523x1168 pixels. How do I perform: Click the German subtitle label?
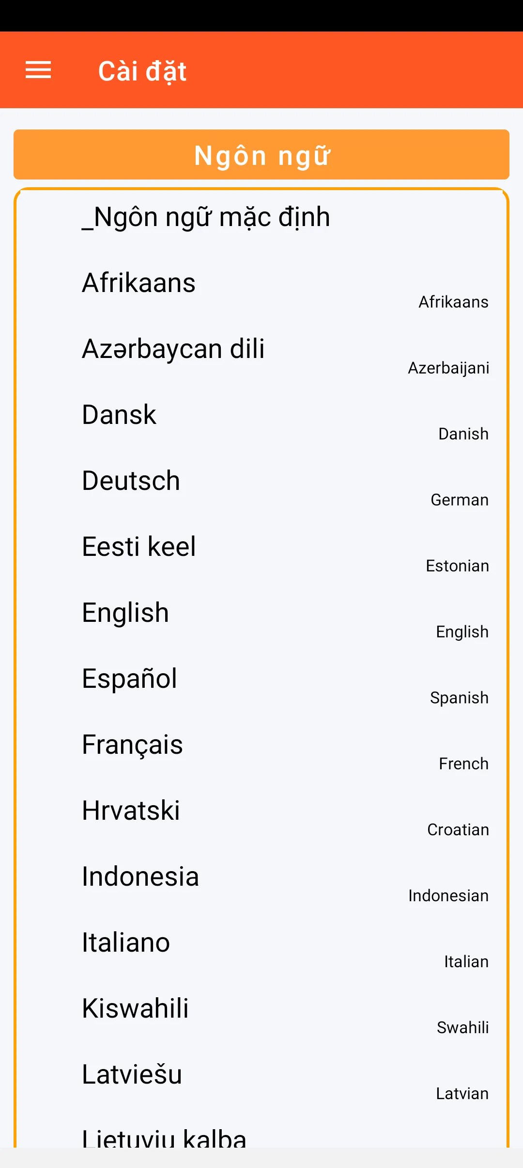[460, 500]
